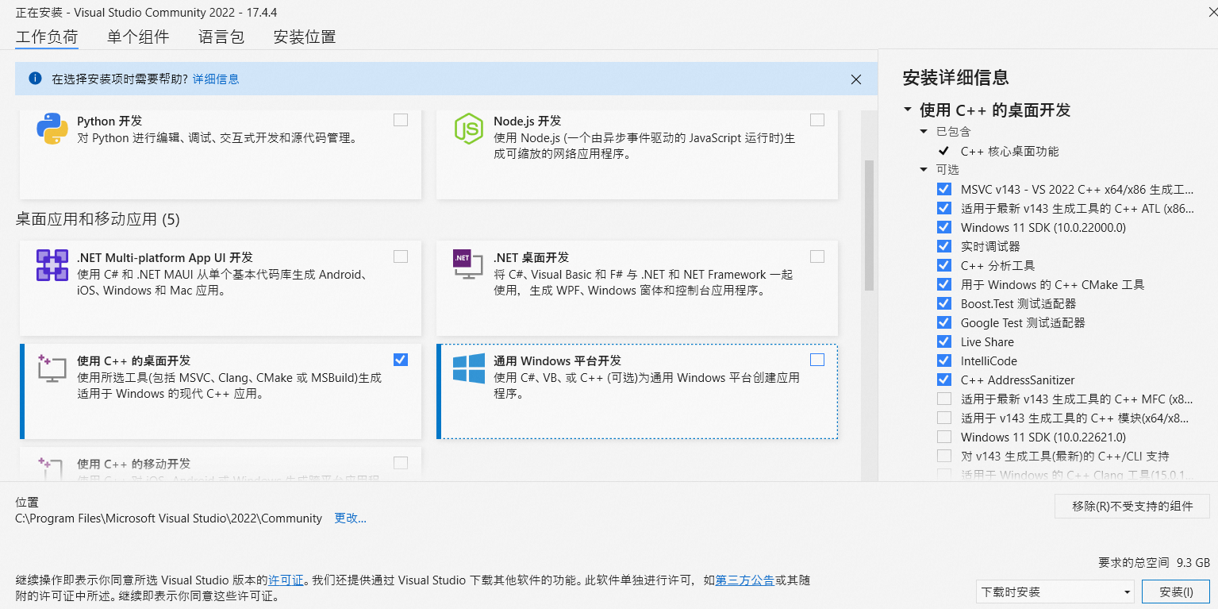Uncheck Windows 11 SDK (10.0.22000.0)

[944, 227]
